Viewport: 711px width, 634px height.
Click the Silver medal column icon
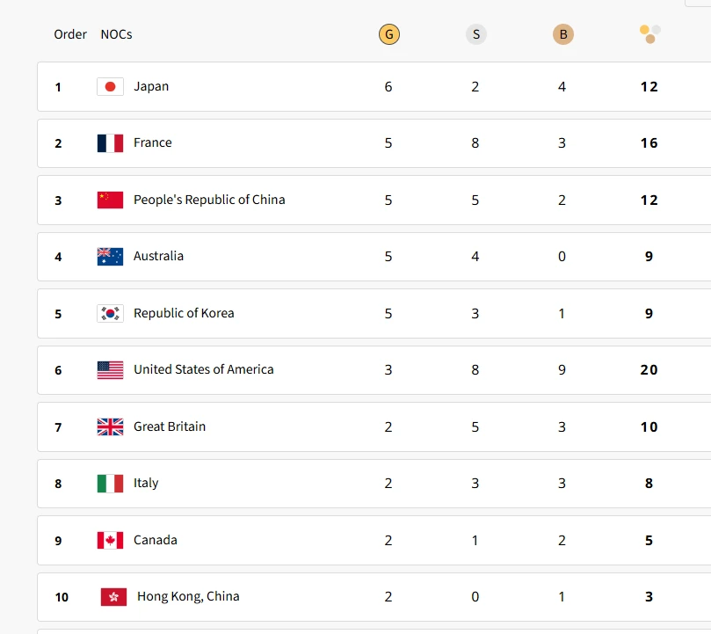tap(475, 34)
